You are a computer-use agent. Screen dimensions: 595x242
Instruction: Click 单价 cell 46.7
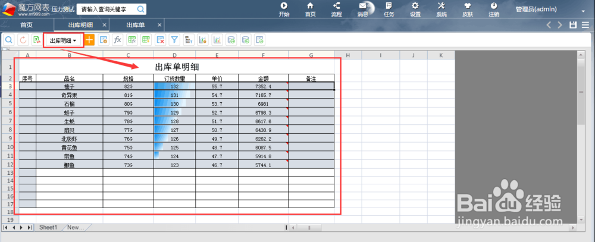pyautogui.click(x=217, y=165)
